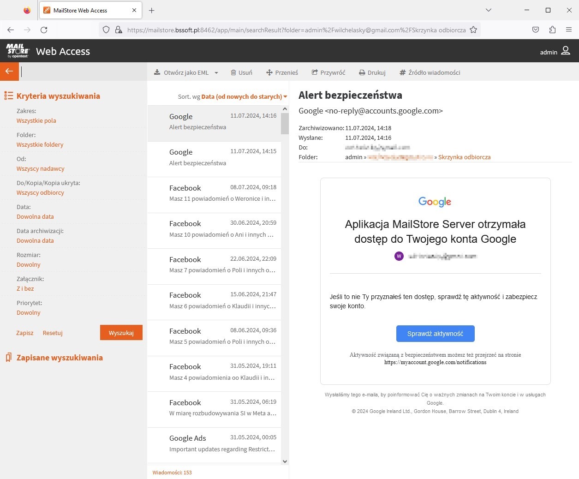Click the Resetuj link

click(x=53, y=333)
